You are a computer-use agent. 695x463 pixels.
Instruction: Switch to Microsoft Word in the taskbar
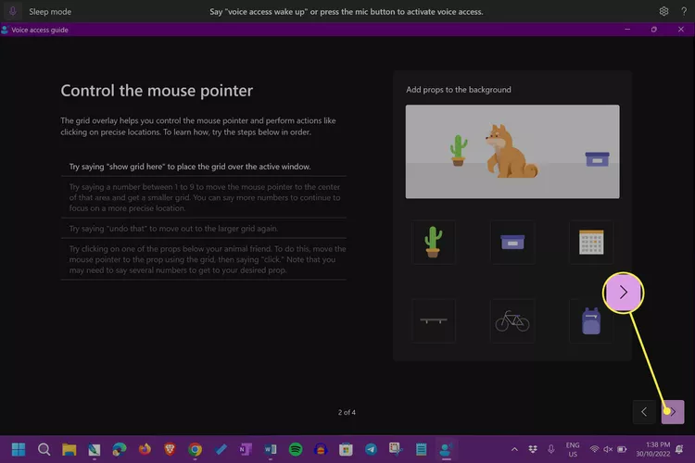(271, 449)
